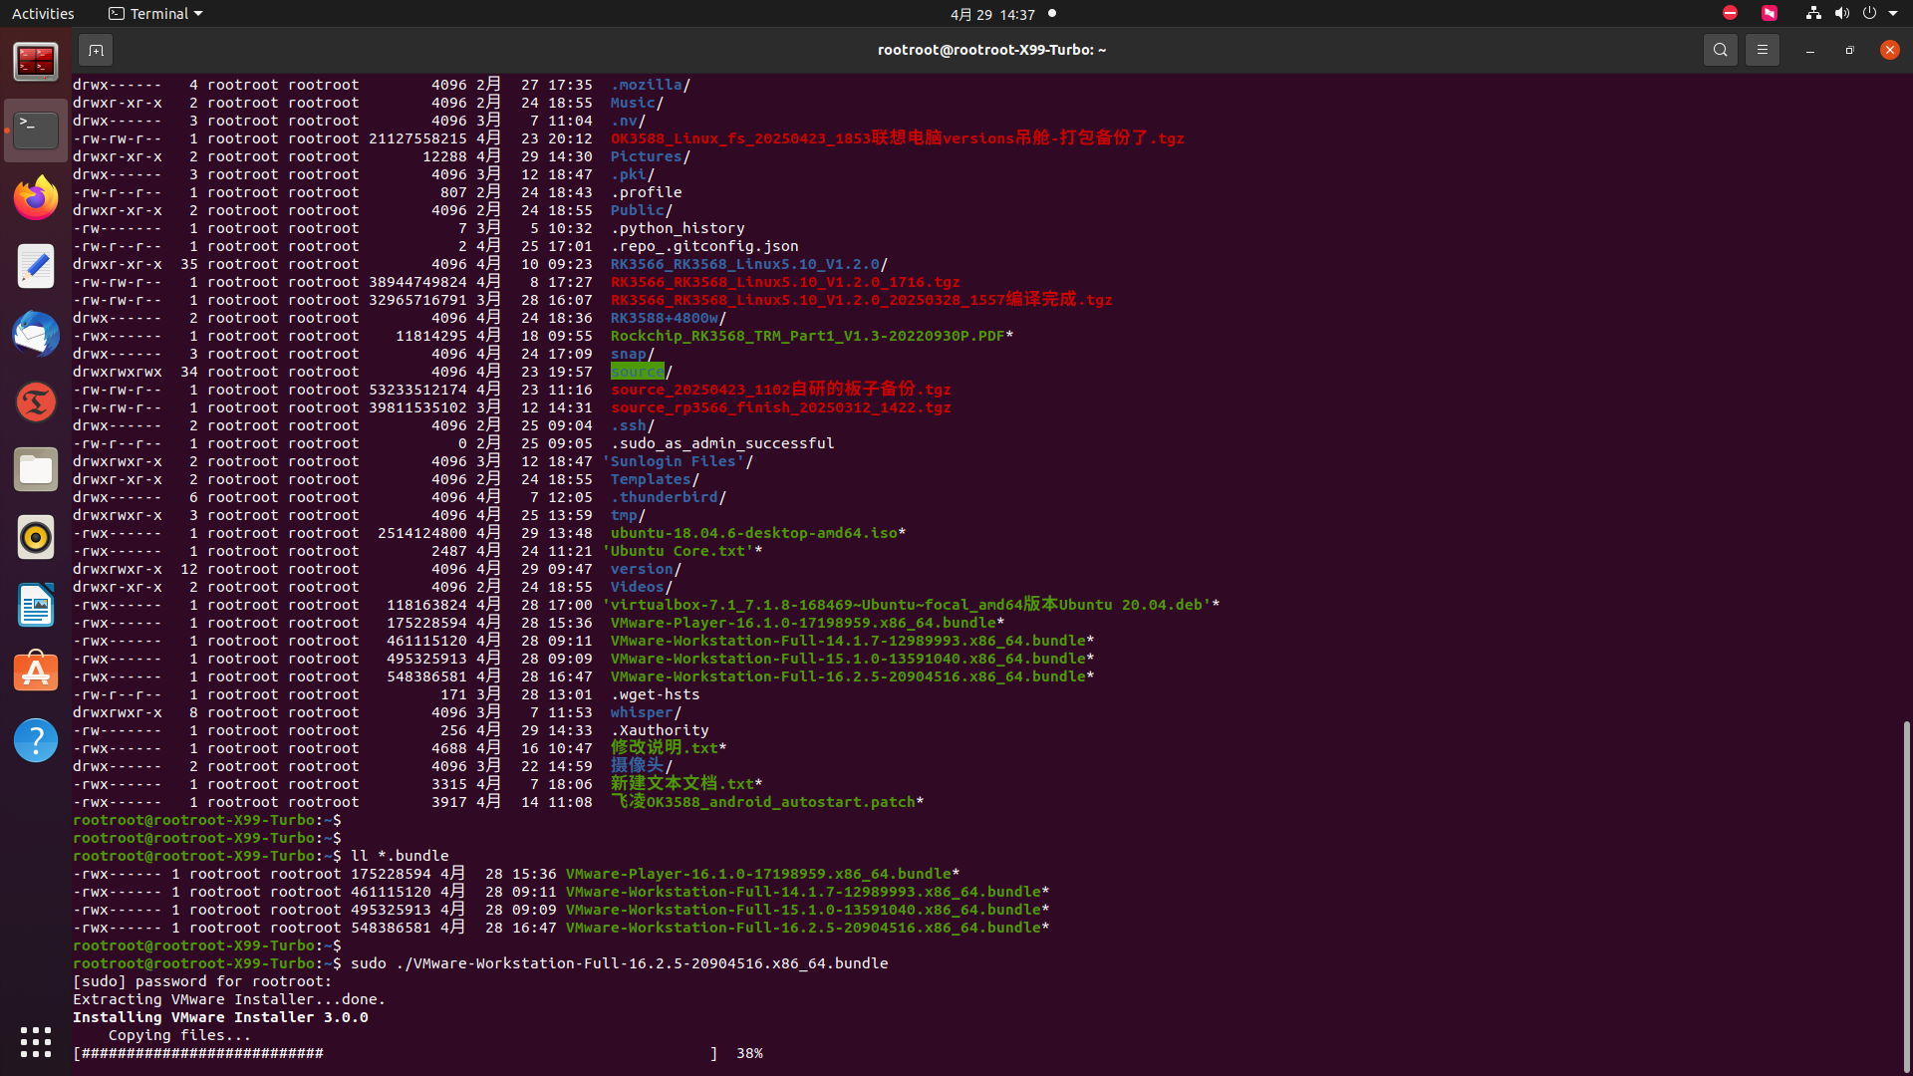Open clock and calendar panel
The image size is (1913, 1076).
click(x=992, y=14)
